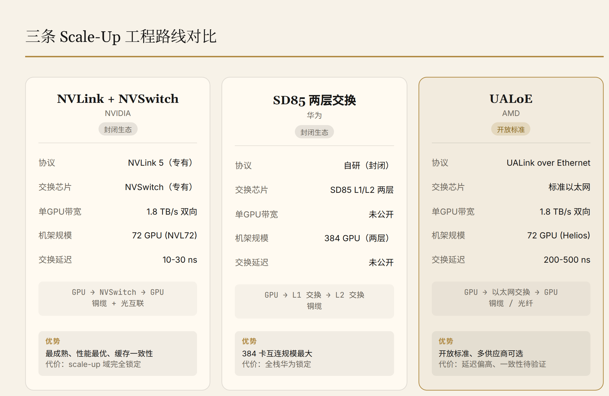Click the 开放标准 badge under AMD
609x396 pixels.
click(511, 129)
